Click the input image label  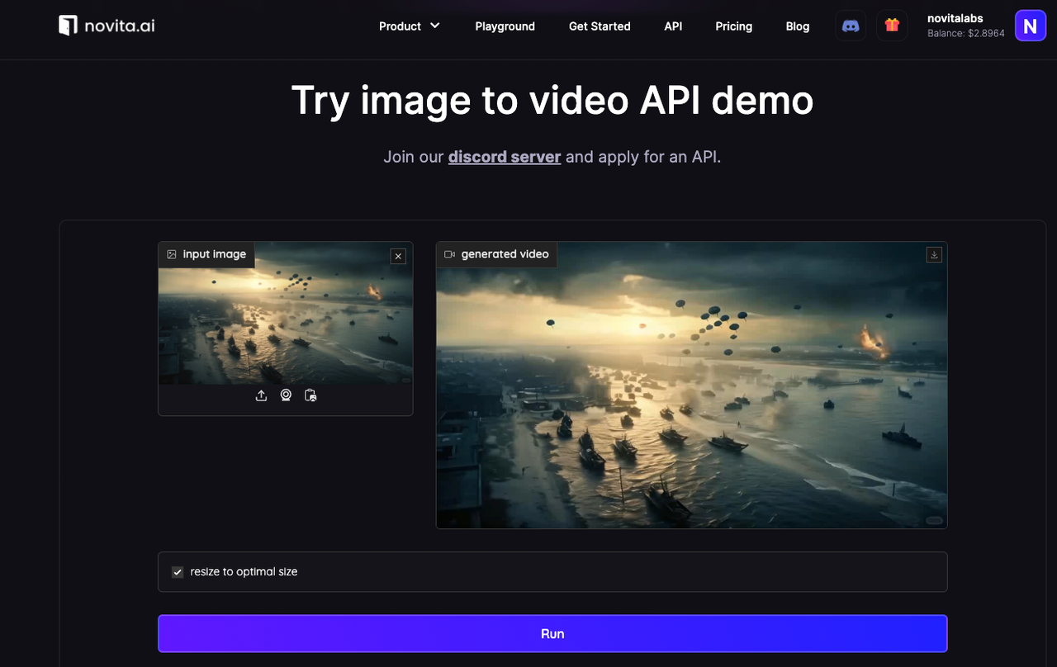[x=206, y=254]
